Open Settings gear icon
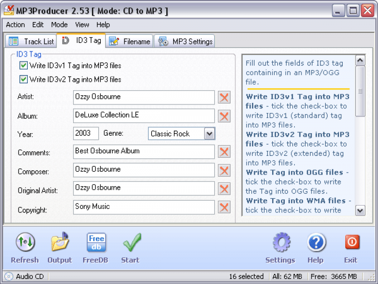The image size is (378, 284). pos(281,242)
